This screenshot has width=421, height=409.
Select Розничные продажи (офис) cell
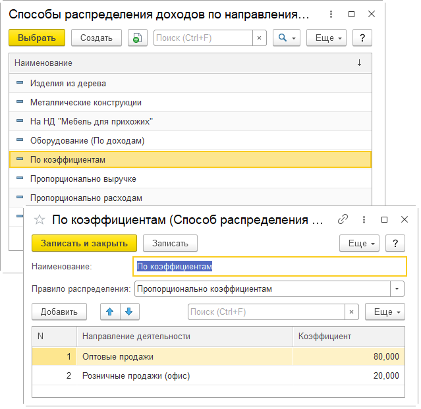(x=184, y=375)
